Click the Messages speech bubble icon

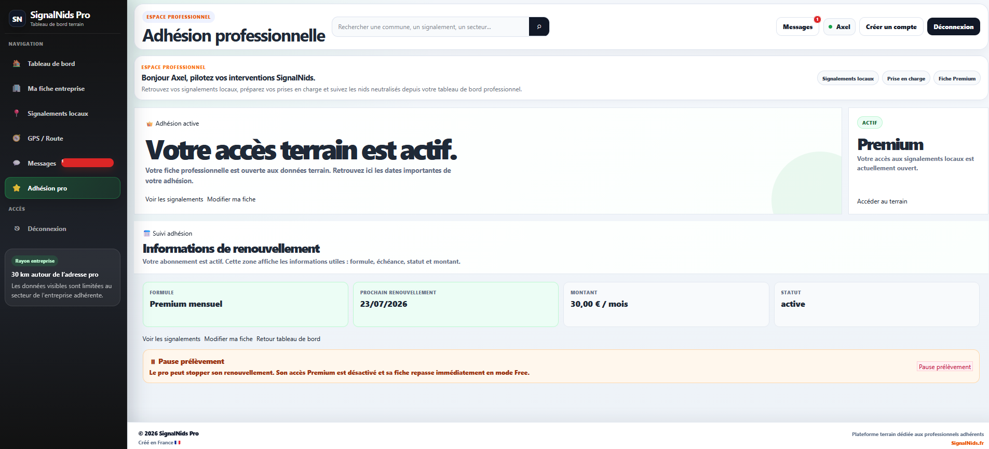click(17, 163)
